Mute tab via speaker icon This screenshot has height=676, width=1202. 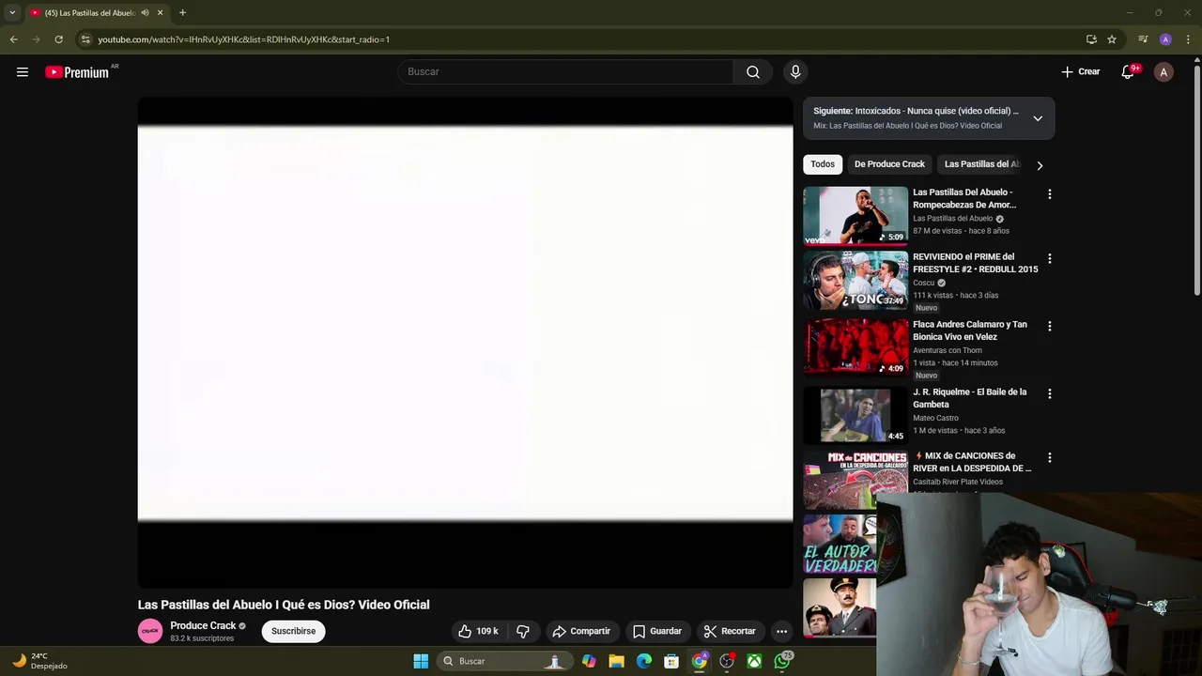coord(145,13)
